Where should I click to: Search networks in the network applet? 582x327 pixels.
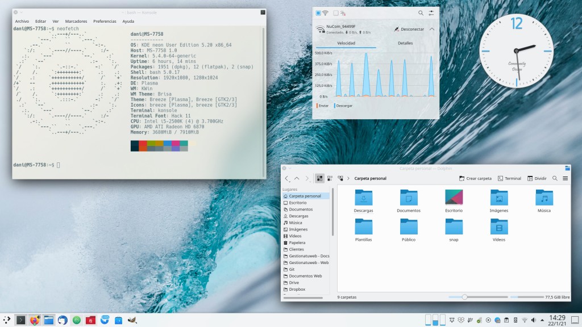421,12
